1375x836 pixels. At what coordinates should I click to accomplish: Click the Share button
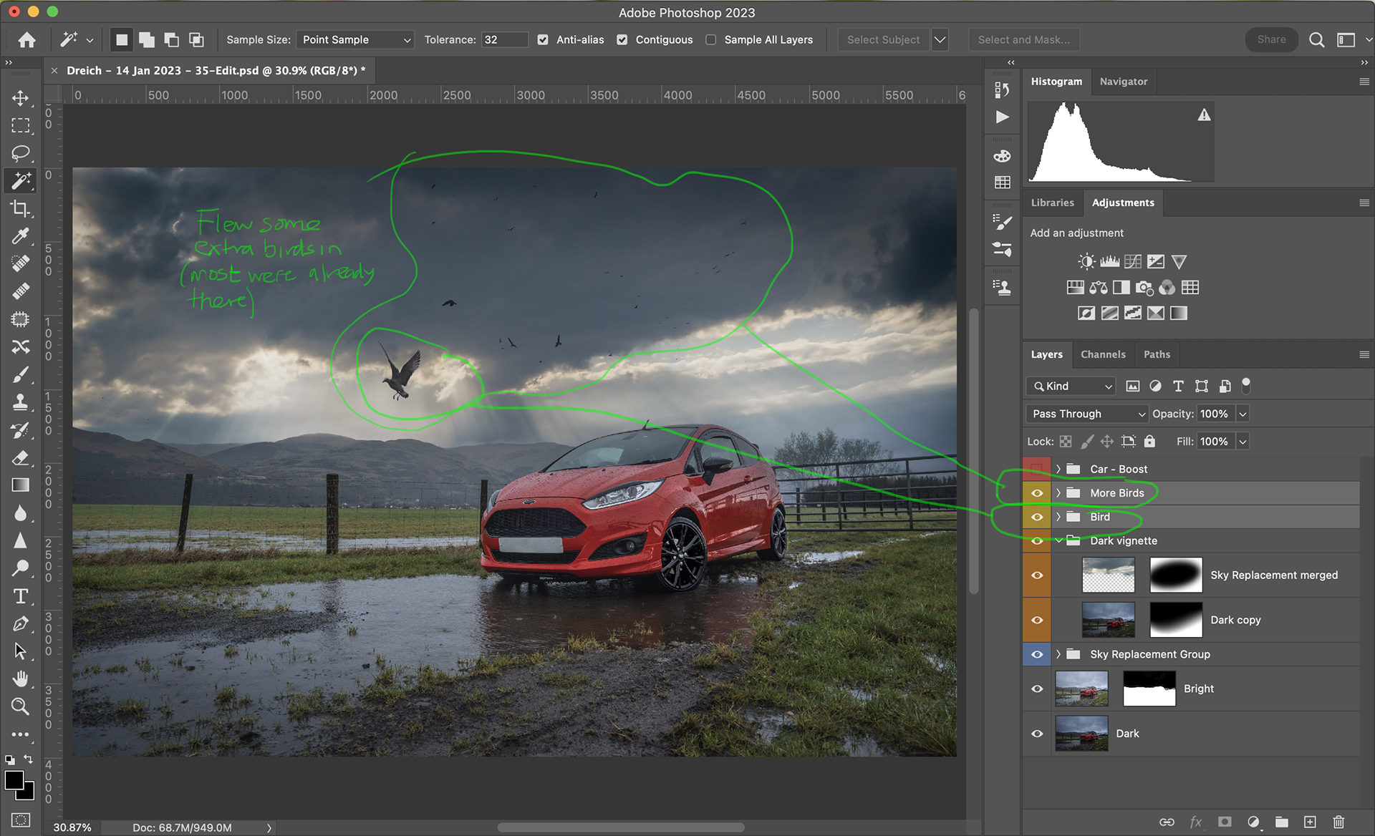tap(1271, 39)
